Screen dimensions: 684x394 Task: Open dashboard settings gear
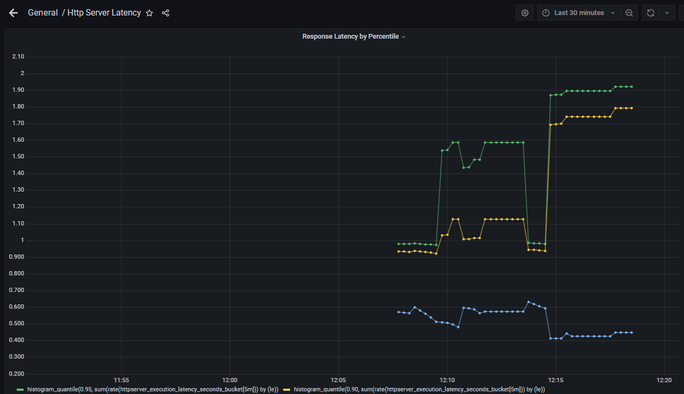(x=525, y=13)
